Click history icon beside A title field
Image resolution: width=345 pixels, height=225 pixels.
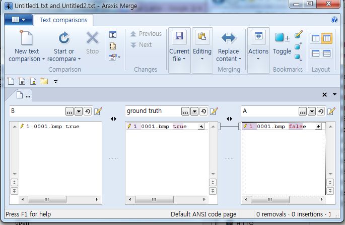tap(321, 111)
